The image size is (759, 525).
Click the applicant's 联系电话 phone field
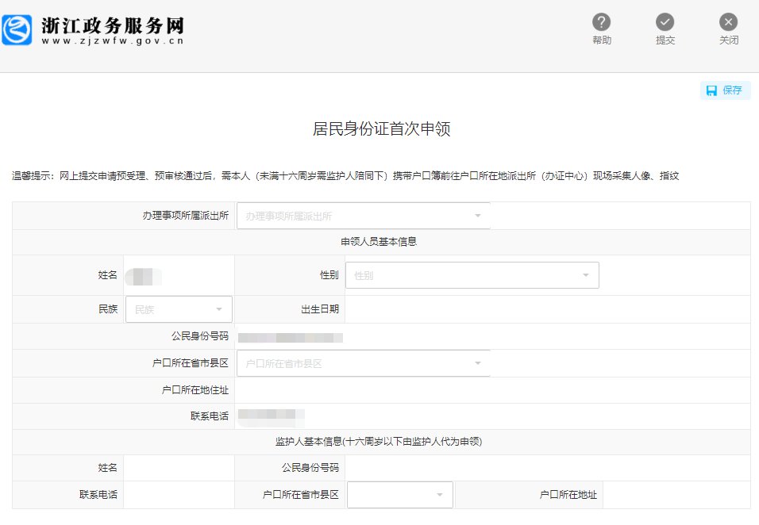492,416
